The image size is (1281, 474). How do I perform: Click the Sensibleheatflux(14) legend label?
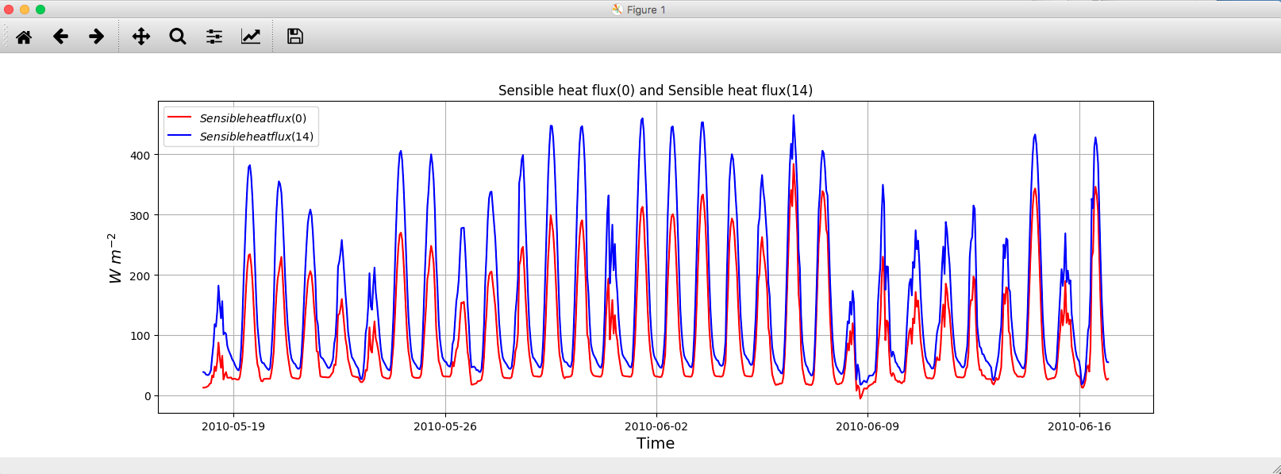256,137
